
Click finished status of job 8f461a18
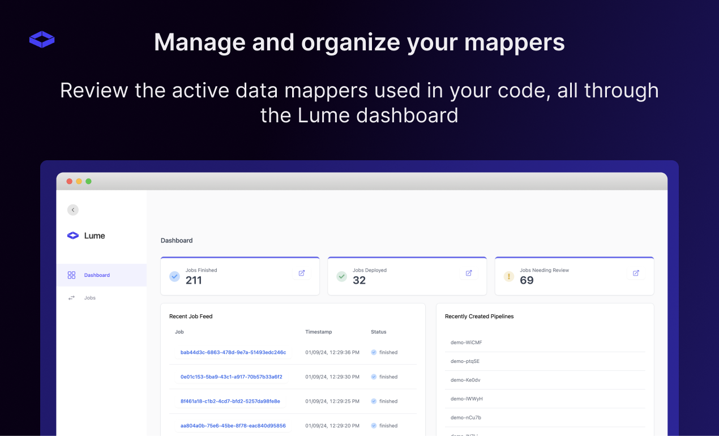tap(384, 401)
